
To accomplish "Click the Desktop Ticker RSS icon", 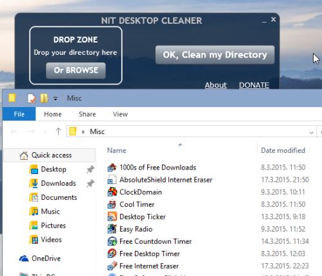I will coord(112,217).
